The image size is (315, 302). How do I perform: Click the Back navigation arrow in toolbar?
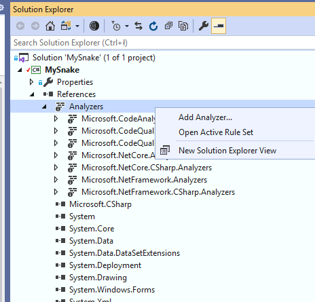(20, 26)
